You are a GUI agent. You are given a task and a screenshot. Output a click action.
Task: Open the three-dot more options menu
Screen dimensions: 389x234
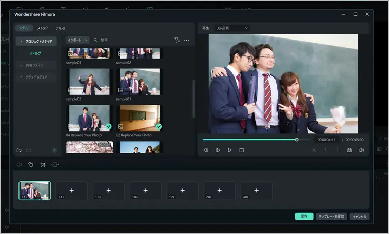187,40
